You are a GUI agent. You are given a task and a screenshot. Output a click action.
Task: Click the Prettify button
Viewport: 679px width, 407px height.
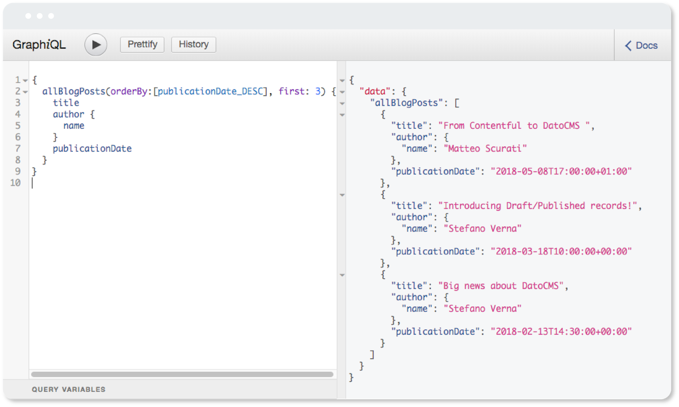142,44
